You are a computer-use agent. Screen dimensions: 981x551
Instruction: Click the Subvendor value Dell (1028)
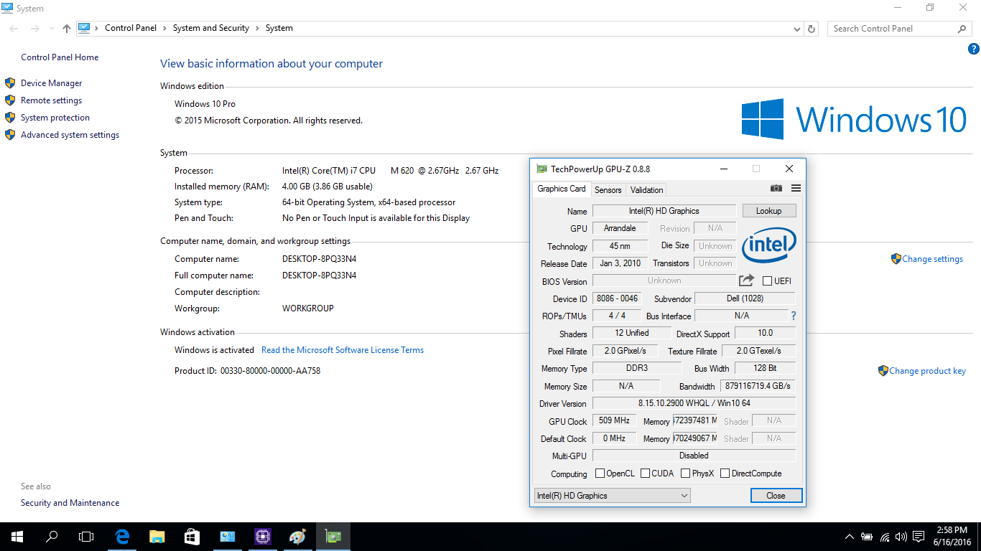point(745,298)
